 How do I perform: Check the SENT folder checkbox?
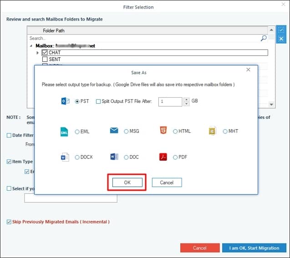coord(45,59)
